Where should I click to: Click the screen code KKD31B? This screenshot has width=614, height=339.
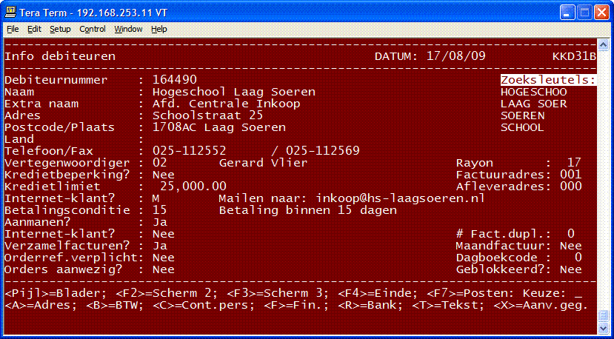(574, 56)
